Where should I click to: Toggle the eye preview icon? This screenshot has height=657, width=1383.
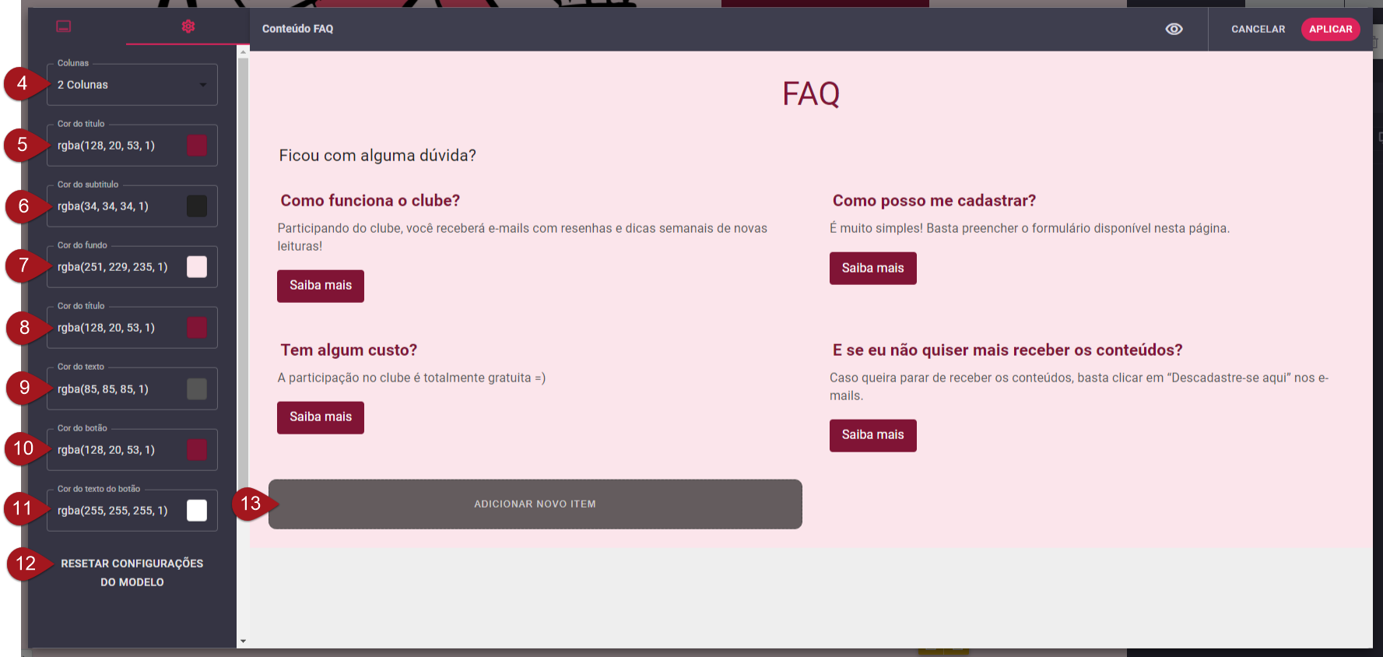tap(1174, 29)
